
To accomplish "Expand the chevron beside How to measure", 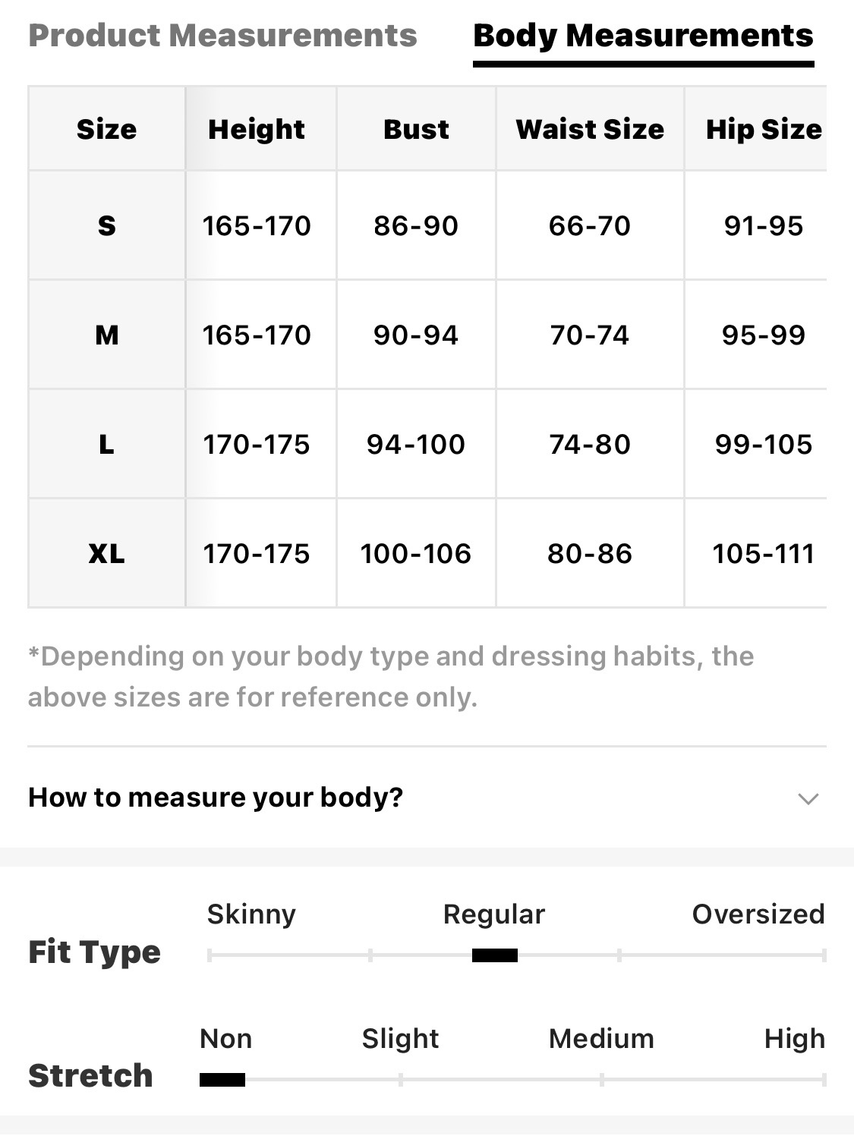I will (x=808, y=798).
